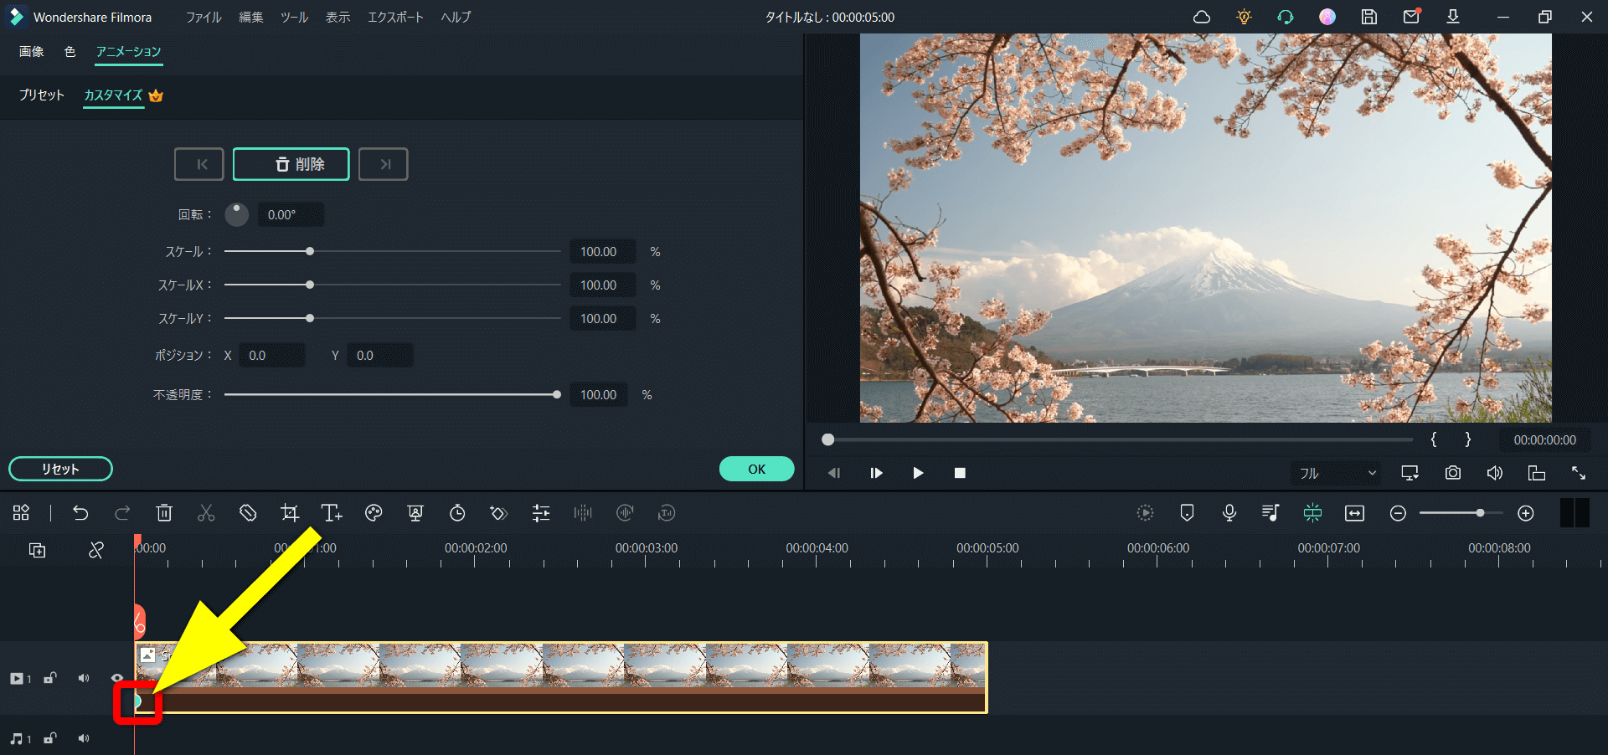Click the 不透明度 slider handle

pos(557,394)
